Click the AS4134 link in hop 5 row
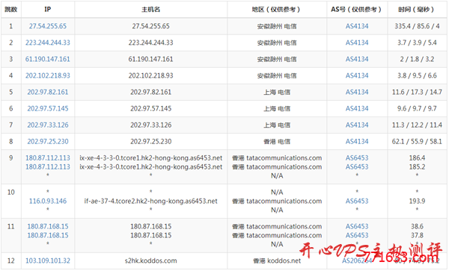The height and width of the screenshot is (271, 449). click(x=357, y=93)
